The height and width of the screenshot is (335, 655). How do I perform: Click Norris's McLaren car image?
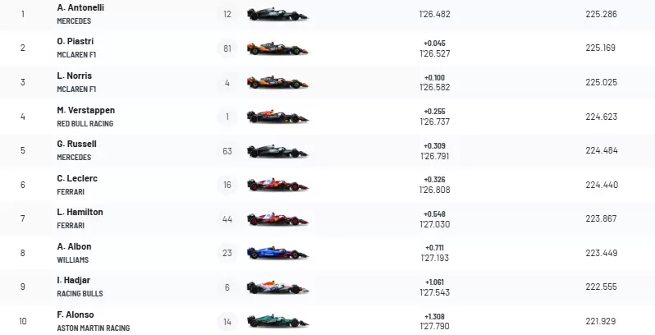(277, 82)
